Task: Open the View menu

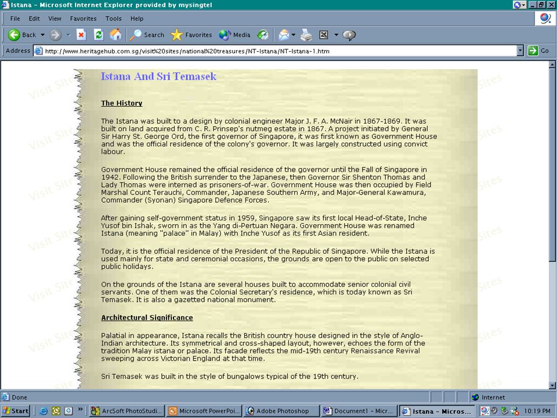Action: click(55, 19)
